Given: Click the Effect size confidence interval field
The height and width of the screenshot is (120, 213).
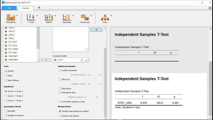Looking at the screenshot, I should point(93,84).
